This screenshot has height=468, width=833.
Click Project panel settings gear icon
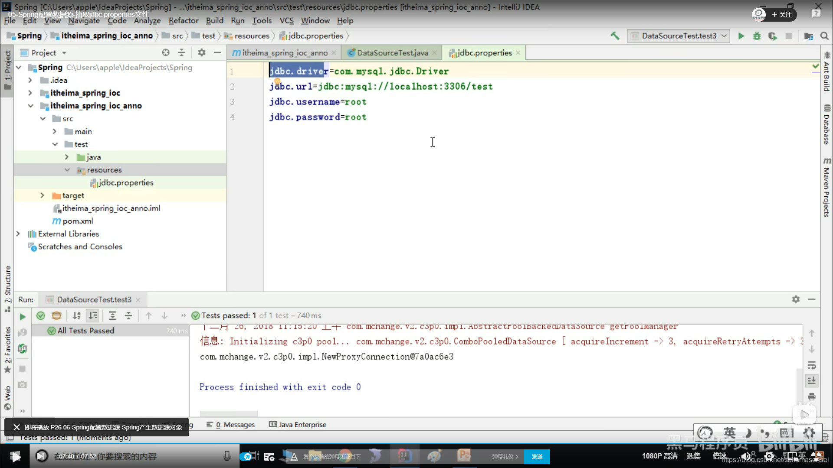(201, 52)
